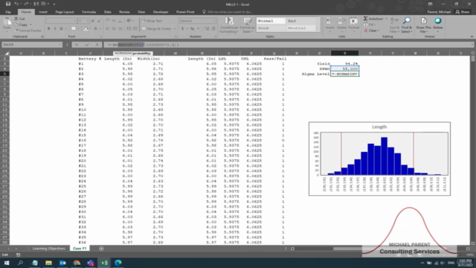476x268 pixels.
Task: Add a new sheet with plus button
Action: 101,249
